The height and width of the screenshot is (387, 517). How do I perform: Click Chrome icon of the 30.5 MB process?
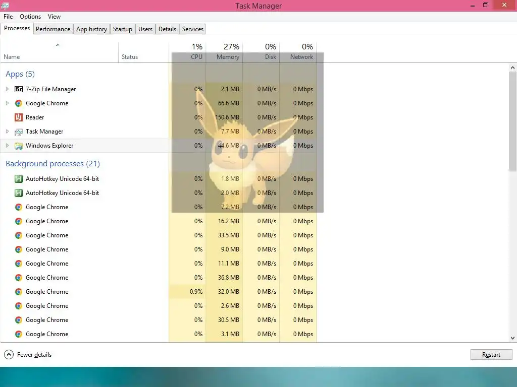(19, 320)
